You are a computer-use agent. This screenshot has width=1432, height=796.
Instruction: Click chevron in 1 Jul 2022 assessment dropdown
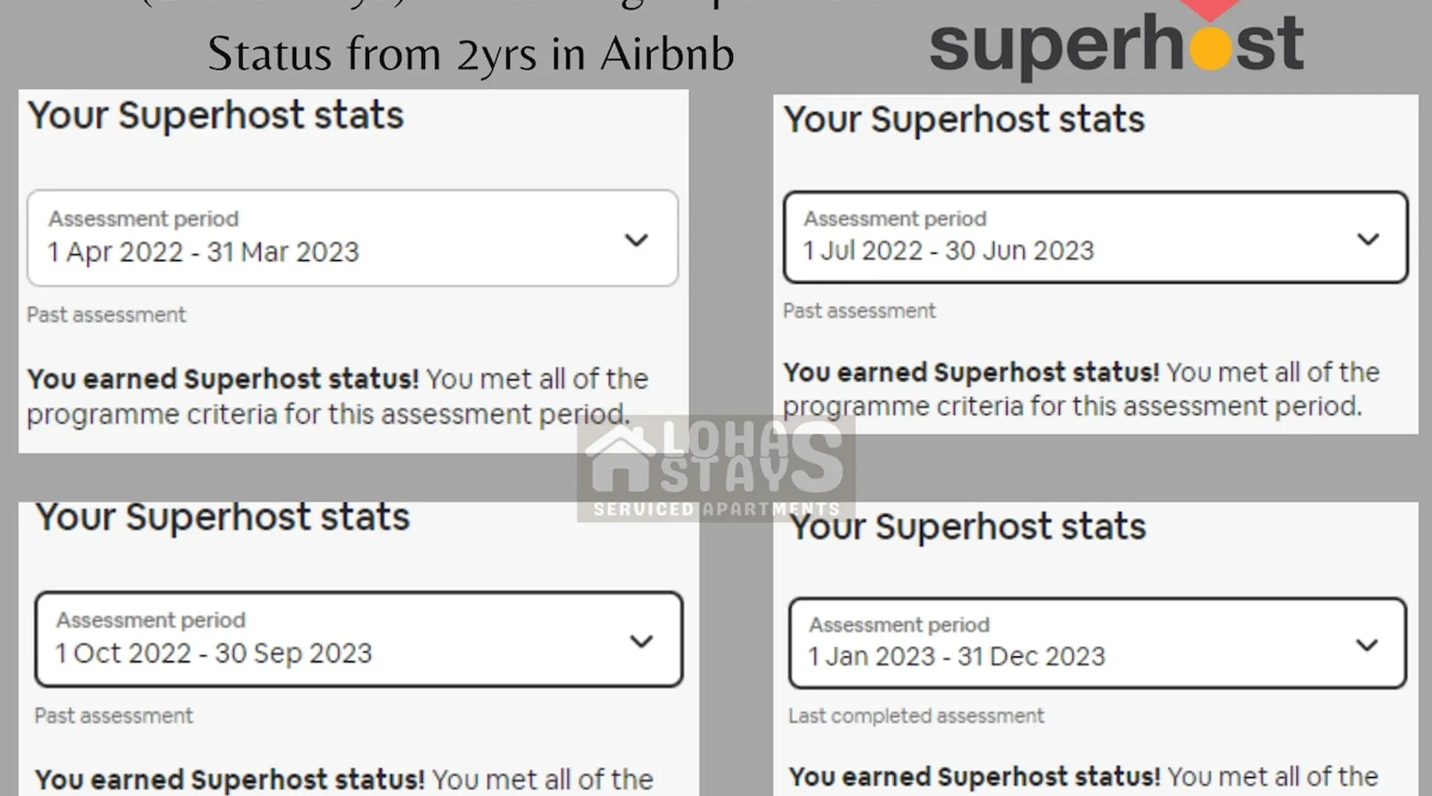1368,239
